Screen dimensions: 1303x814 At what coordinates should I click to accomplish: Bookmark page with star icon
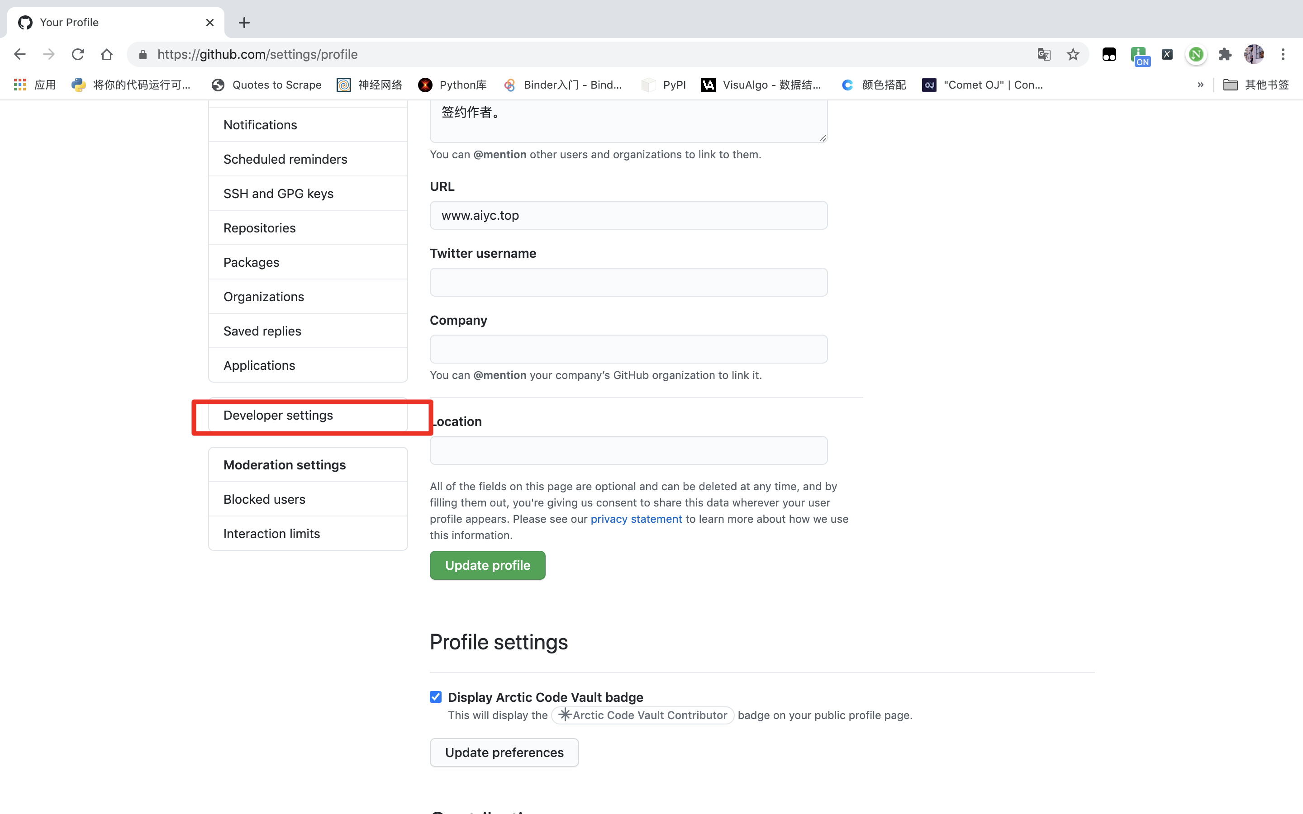click(1073, 54)
